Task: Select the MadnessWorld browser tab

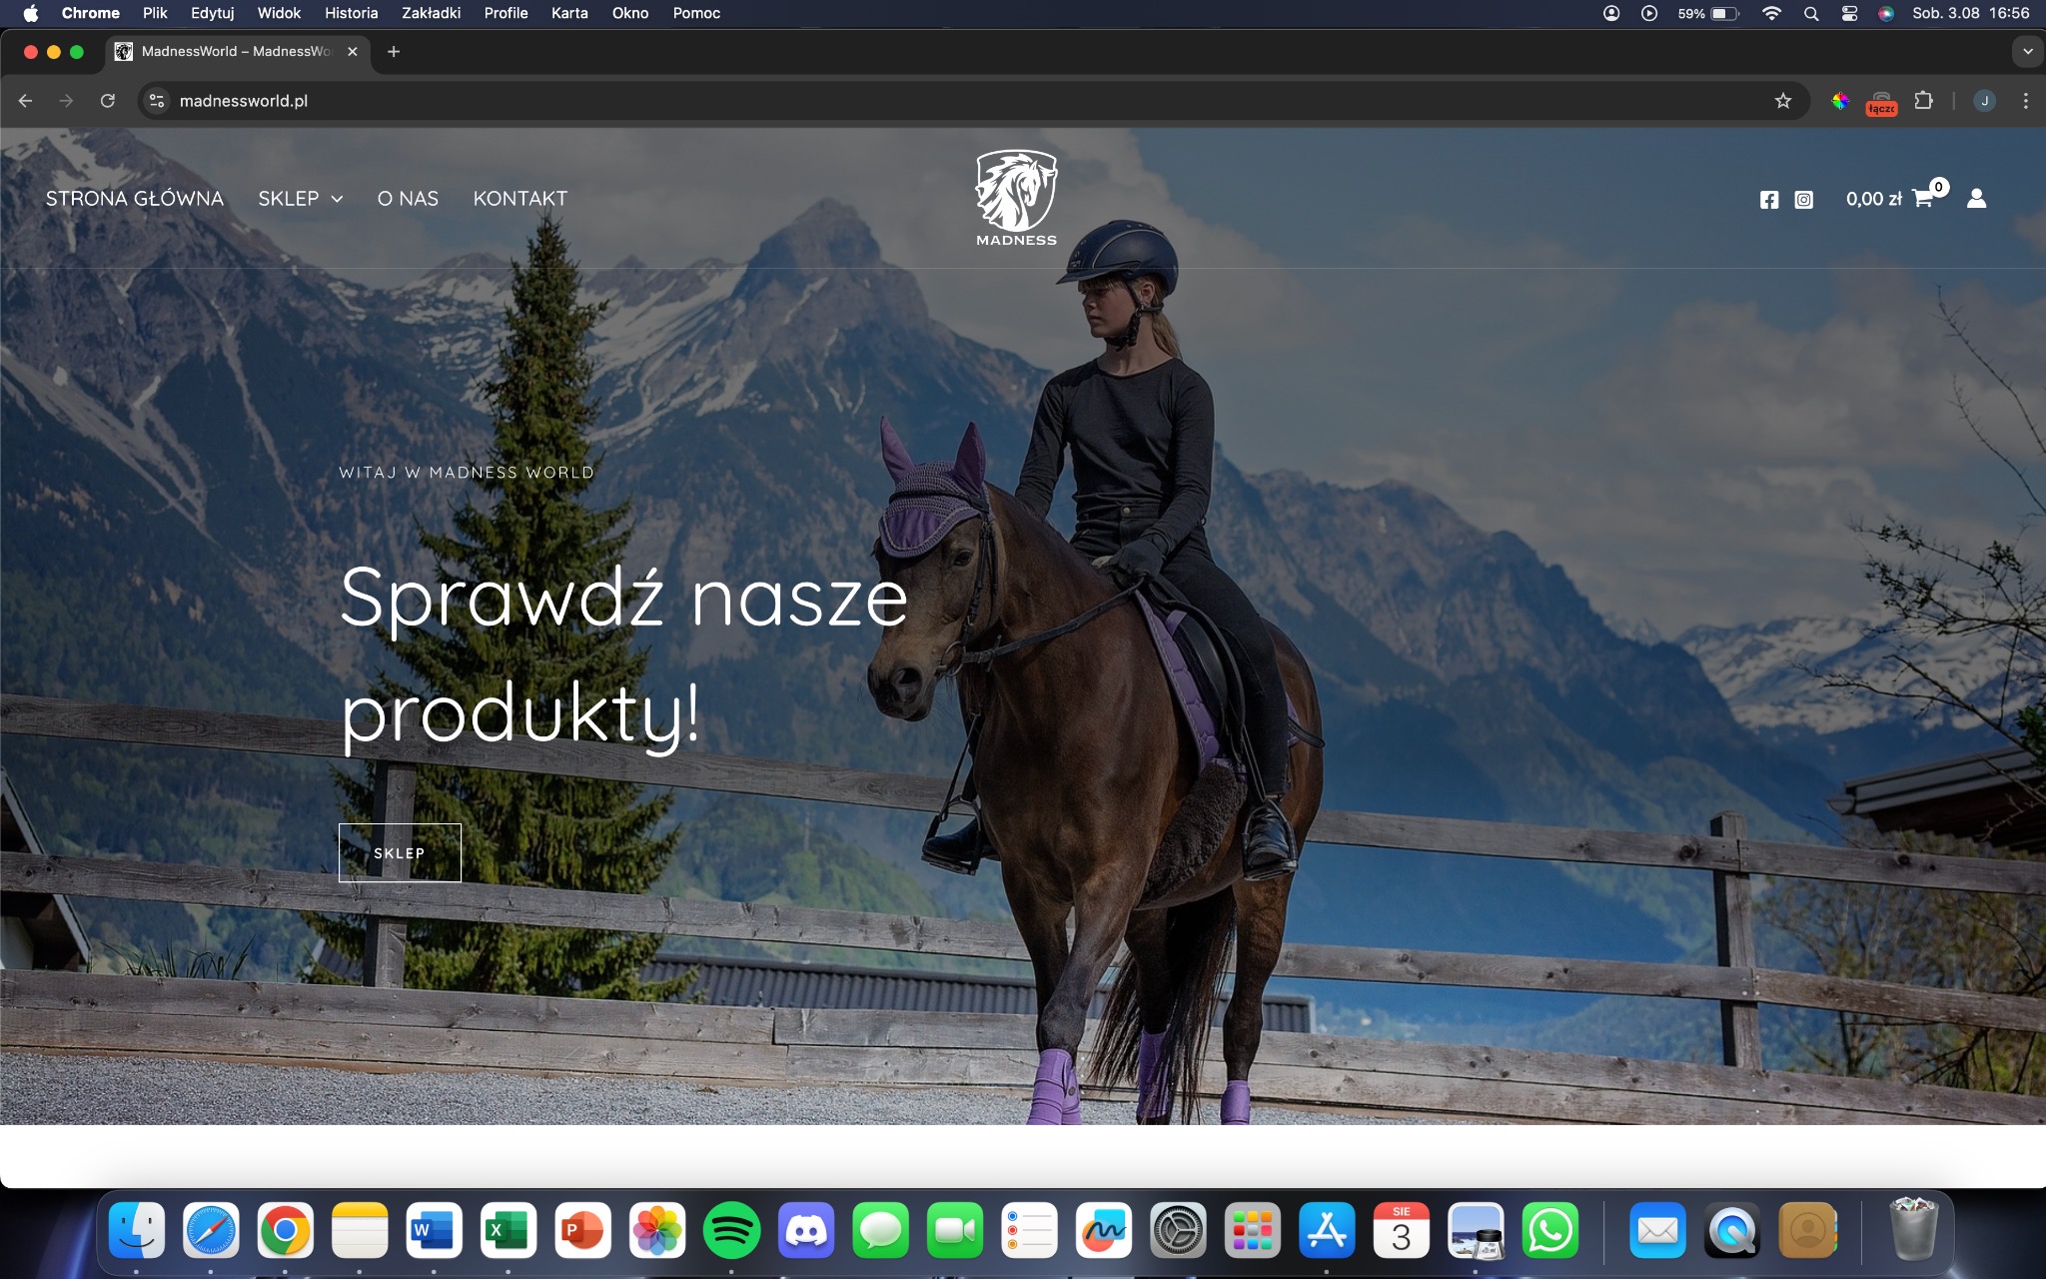Action: pyautogui.click(x=232, y=51)
